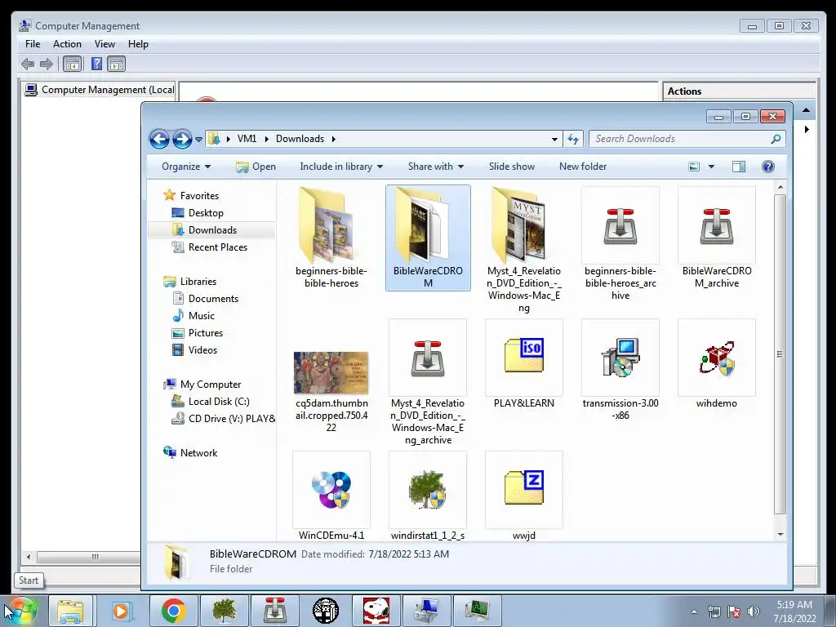Click the Open toolbar button
The height and width of the screenshot is (627, 836).
point(256,167)
